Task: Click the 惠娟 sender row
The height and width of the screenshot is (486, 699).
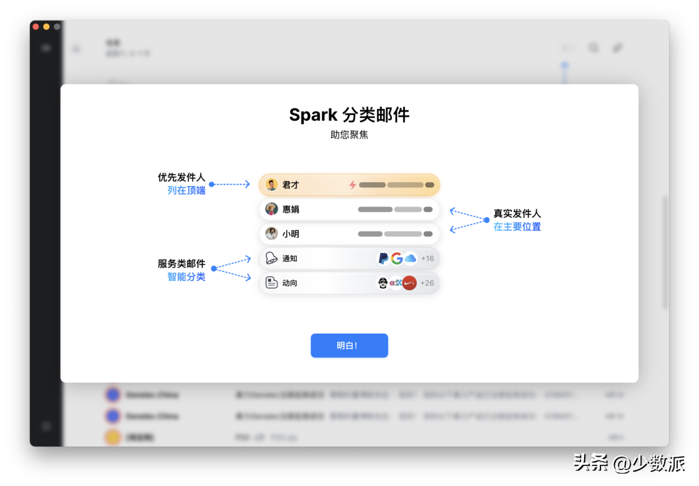Action: point(349,210)
